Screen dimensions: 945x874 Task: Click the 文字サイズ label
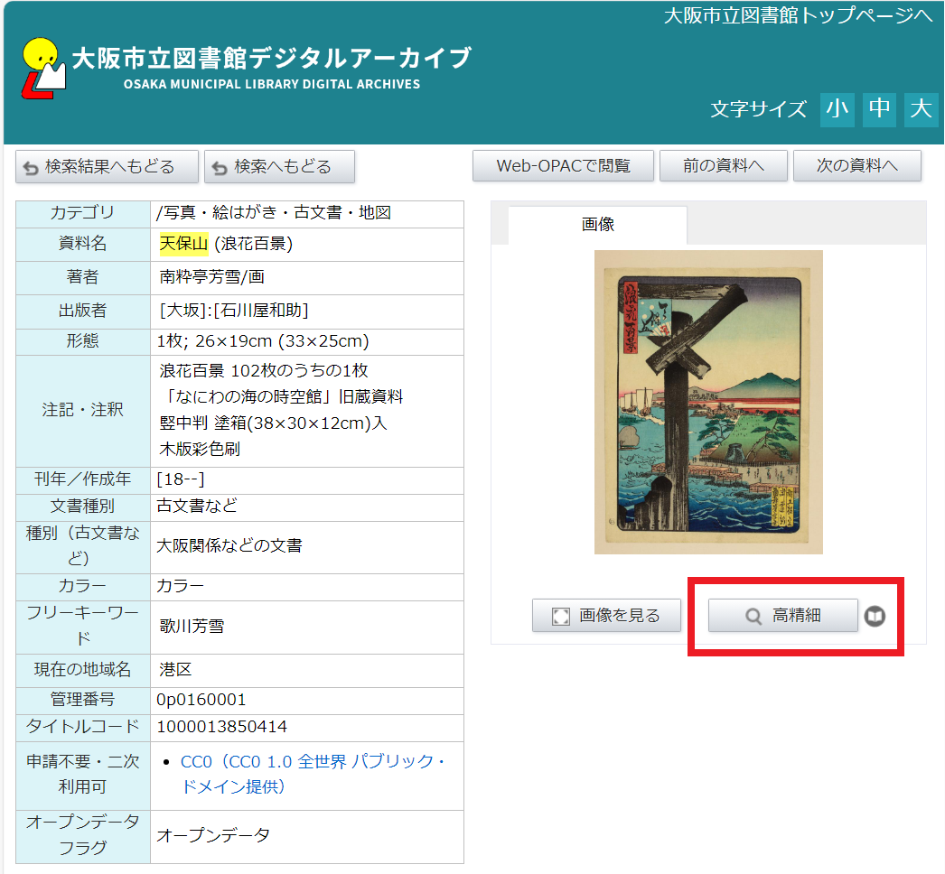[758, 109]
